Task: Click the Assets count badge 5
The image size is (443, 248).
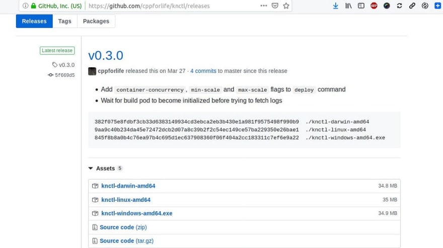Action: pyautogui.click(x=120, y=168)
